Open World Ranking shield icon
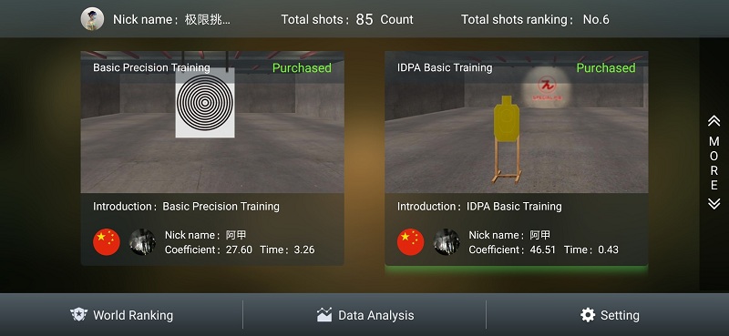Image resolution: width=729 pixels, height=336 pixels. [78, 315]
